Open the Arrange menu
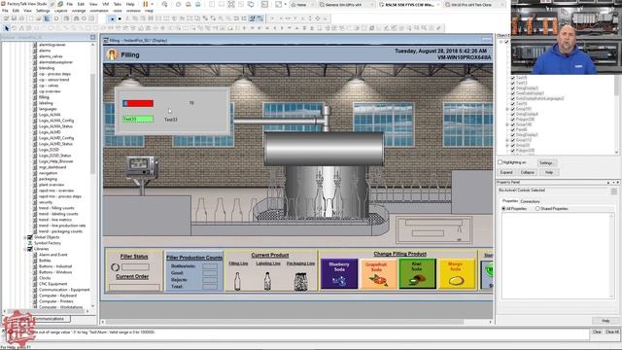This screenshot has height=350, width=622. (79, 11)
